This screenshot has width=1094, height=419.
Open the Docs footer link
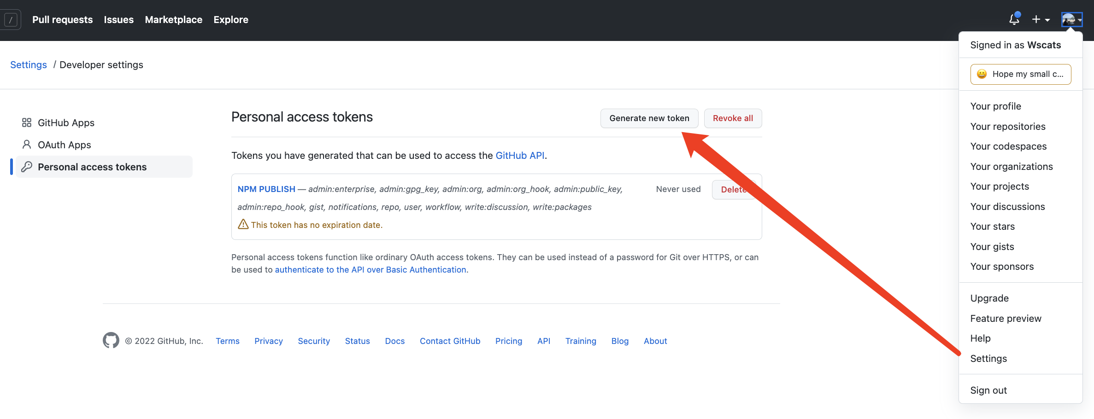pyautogui.click(x=395, y=341)
